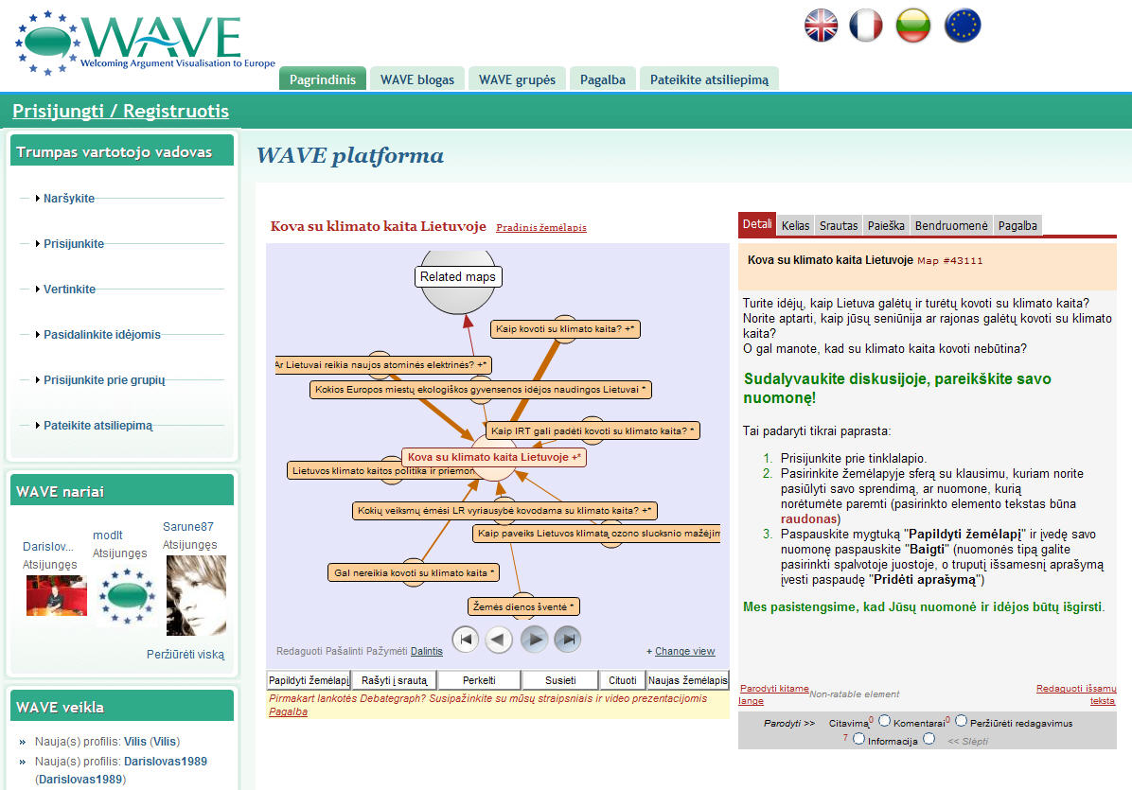Select node Žemės dienos šventė
The width and height of the screenshot is (1132, 790).
tap(523, 606)
